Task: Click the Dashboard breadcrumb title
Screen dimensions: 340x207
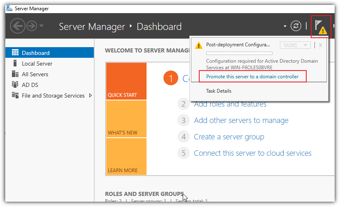Action: [x=159, y=27]
